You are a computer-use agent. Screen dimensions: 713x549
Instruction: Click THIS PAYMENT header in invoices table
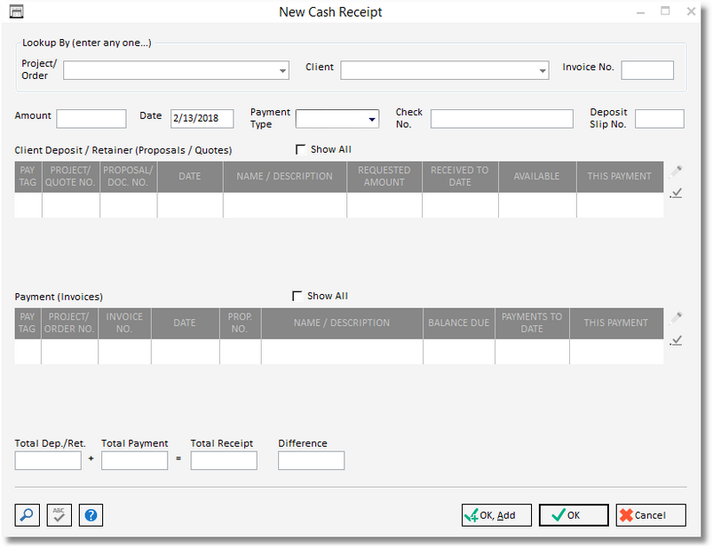coord(616,323)
